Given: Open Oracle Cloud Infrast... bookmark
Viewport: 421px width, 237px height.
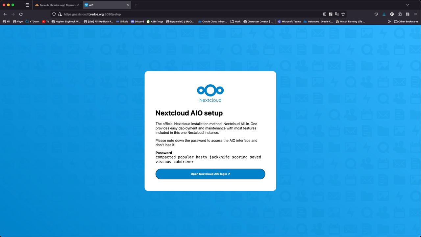Looking at the screenshot, I should pos(212,21).
